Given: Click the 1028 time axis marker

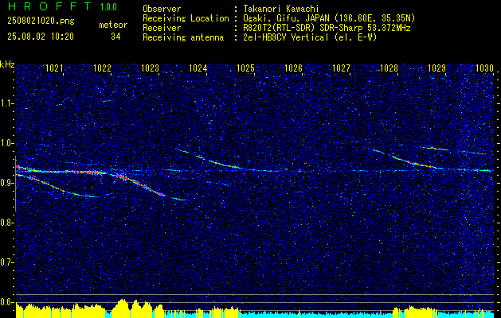Looking at the screenshot, I should pos(389,68).
